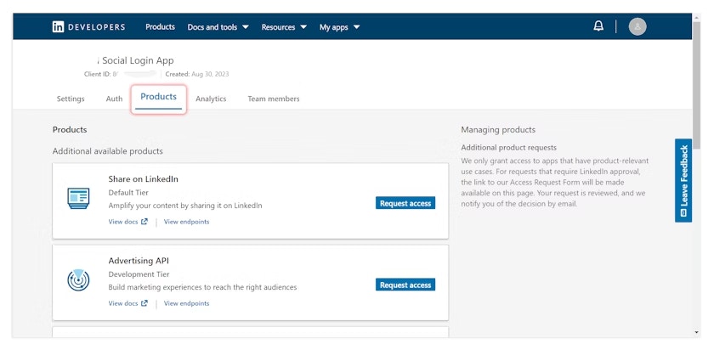
Task: Click the Additional product requests subheading
Action: pyautogui.click(x=508, y=148)
